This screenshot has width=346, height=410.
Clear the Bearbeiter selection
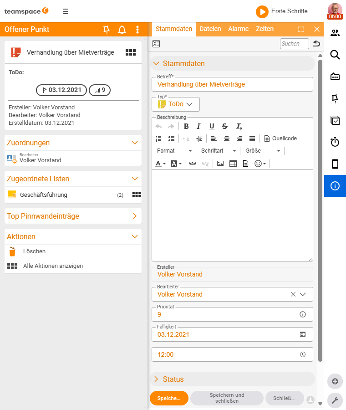293,294
